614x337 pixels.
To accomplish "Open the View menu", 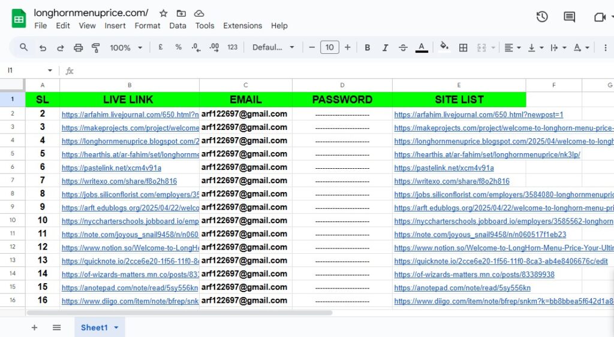I will click(x=87, y=26).
